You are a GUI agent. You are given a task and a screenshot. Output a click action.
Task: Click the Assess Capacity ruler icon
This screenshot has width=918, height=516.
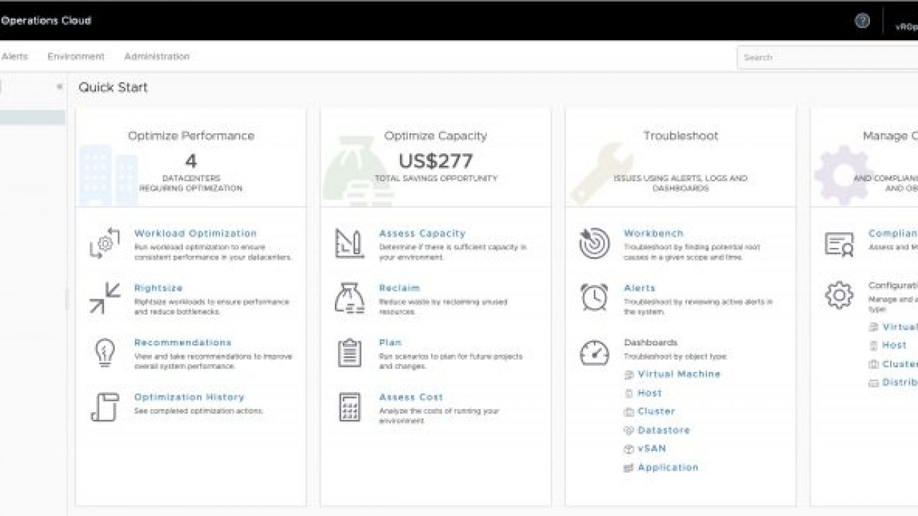(349, 243)
